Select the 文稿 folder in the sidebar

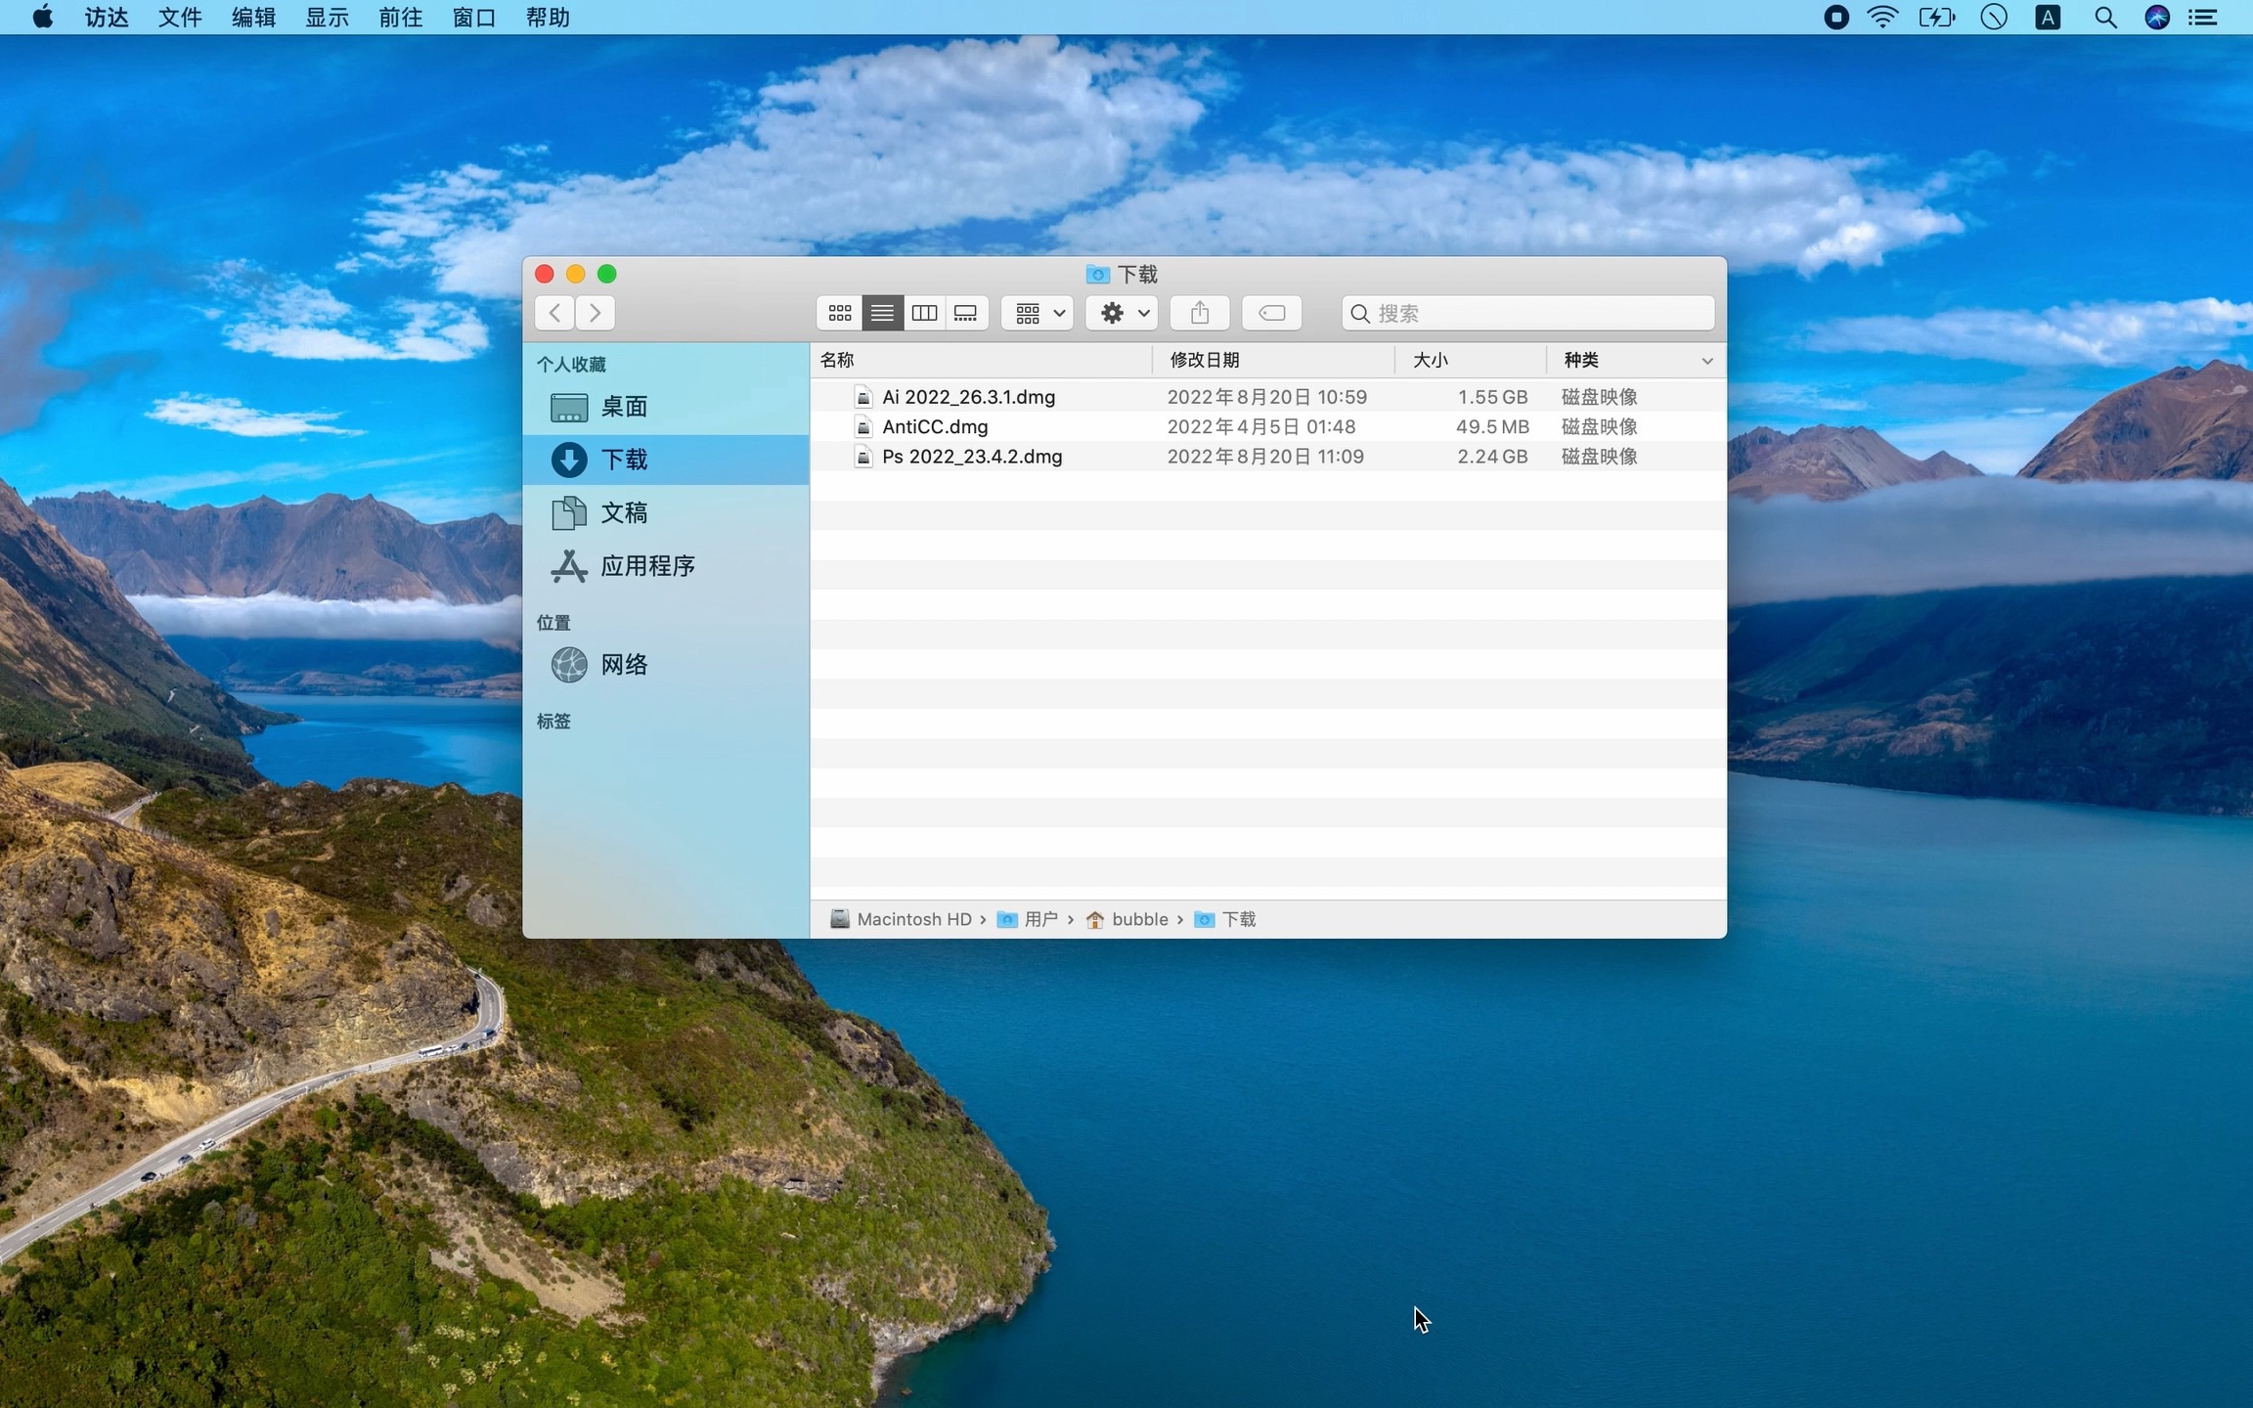point(623,512)
